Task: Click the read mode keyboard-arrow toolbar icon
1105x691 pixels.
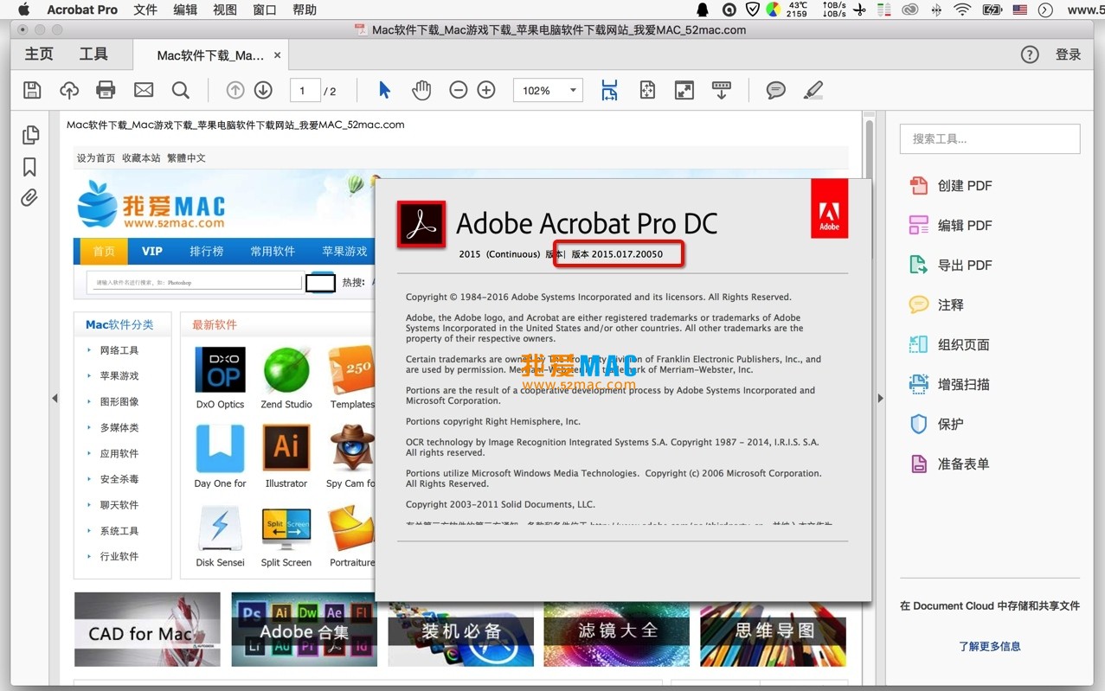Action: [722, 90]
